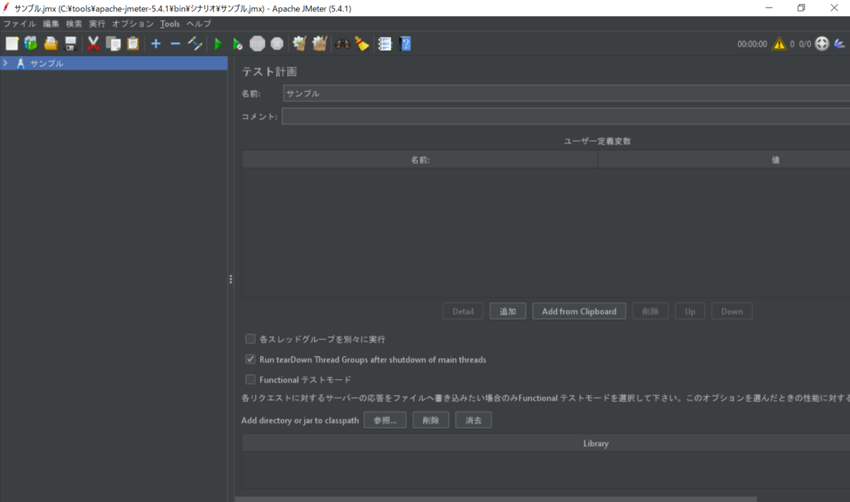
Task: Open the オプション menu
Action: pos(132,23)
